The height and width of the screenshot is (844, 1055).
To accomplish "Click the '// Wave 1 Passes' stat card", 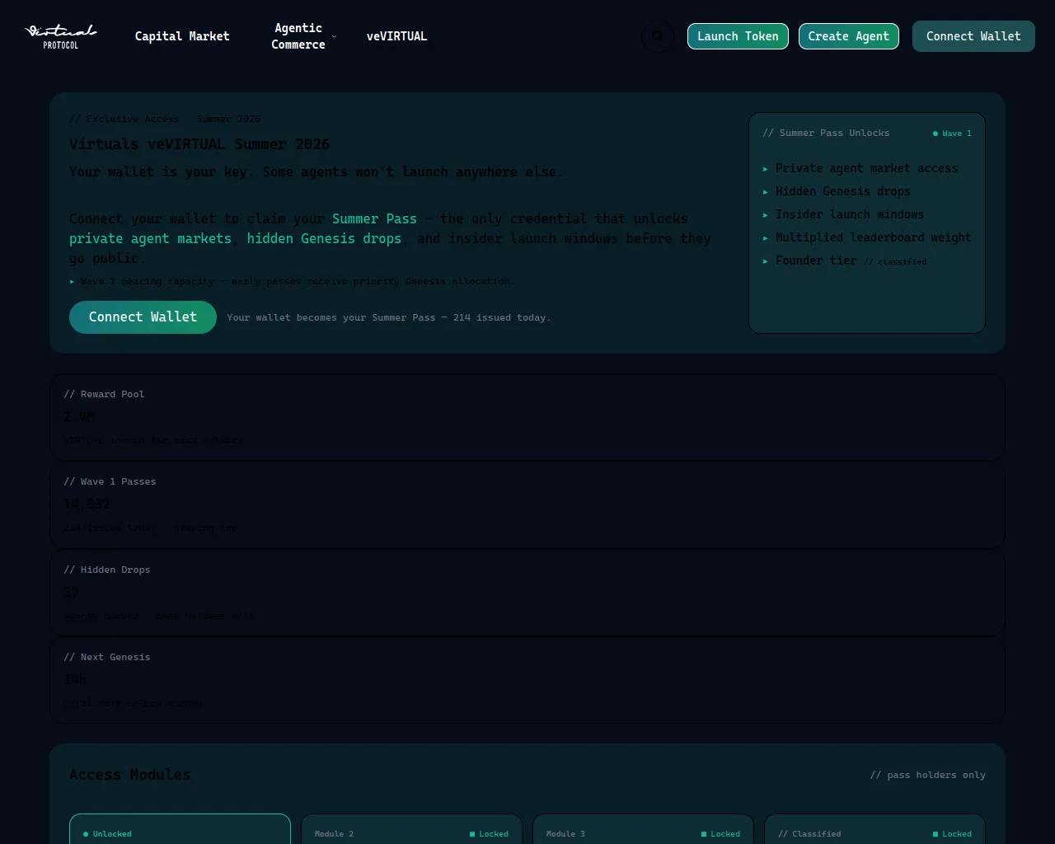I will (527, 504).
